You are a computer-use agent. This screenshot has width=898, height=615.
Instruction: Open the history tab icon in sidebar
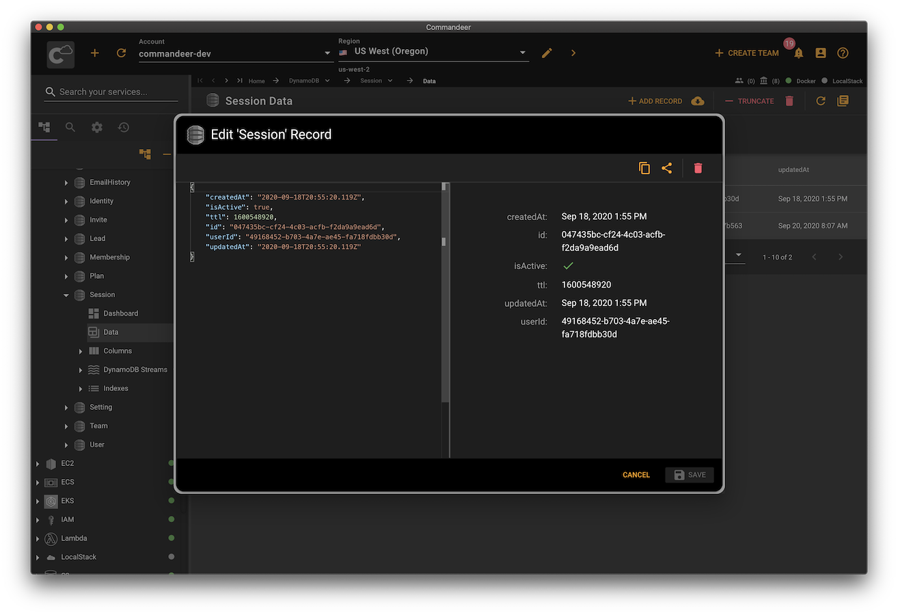123,127
